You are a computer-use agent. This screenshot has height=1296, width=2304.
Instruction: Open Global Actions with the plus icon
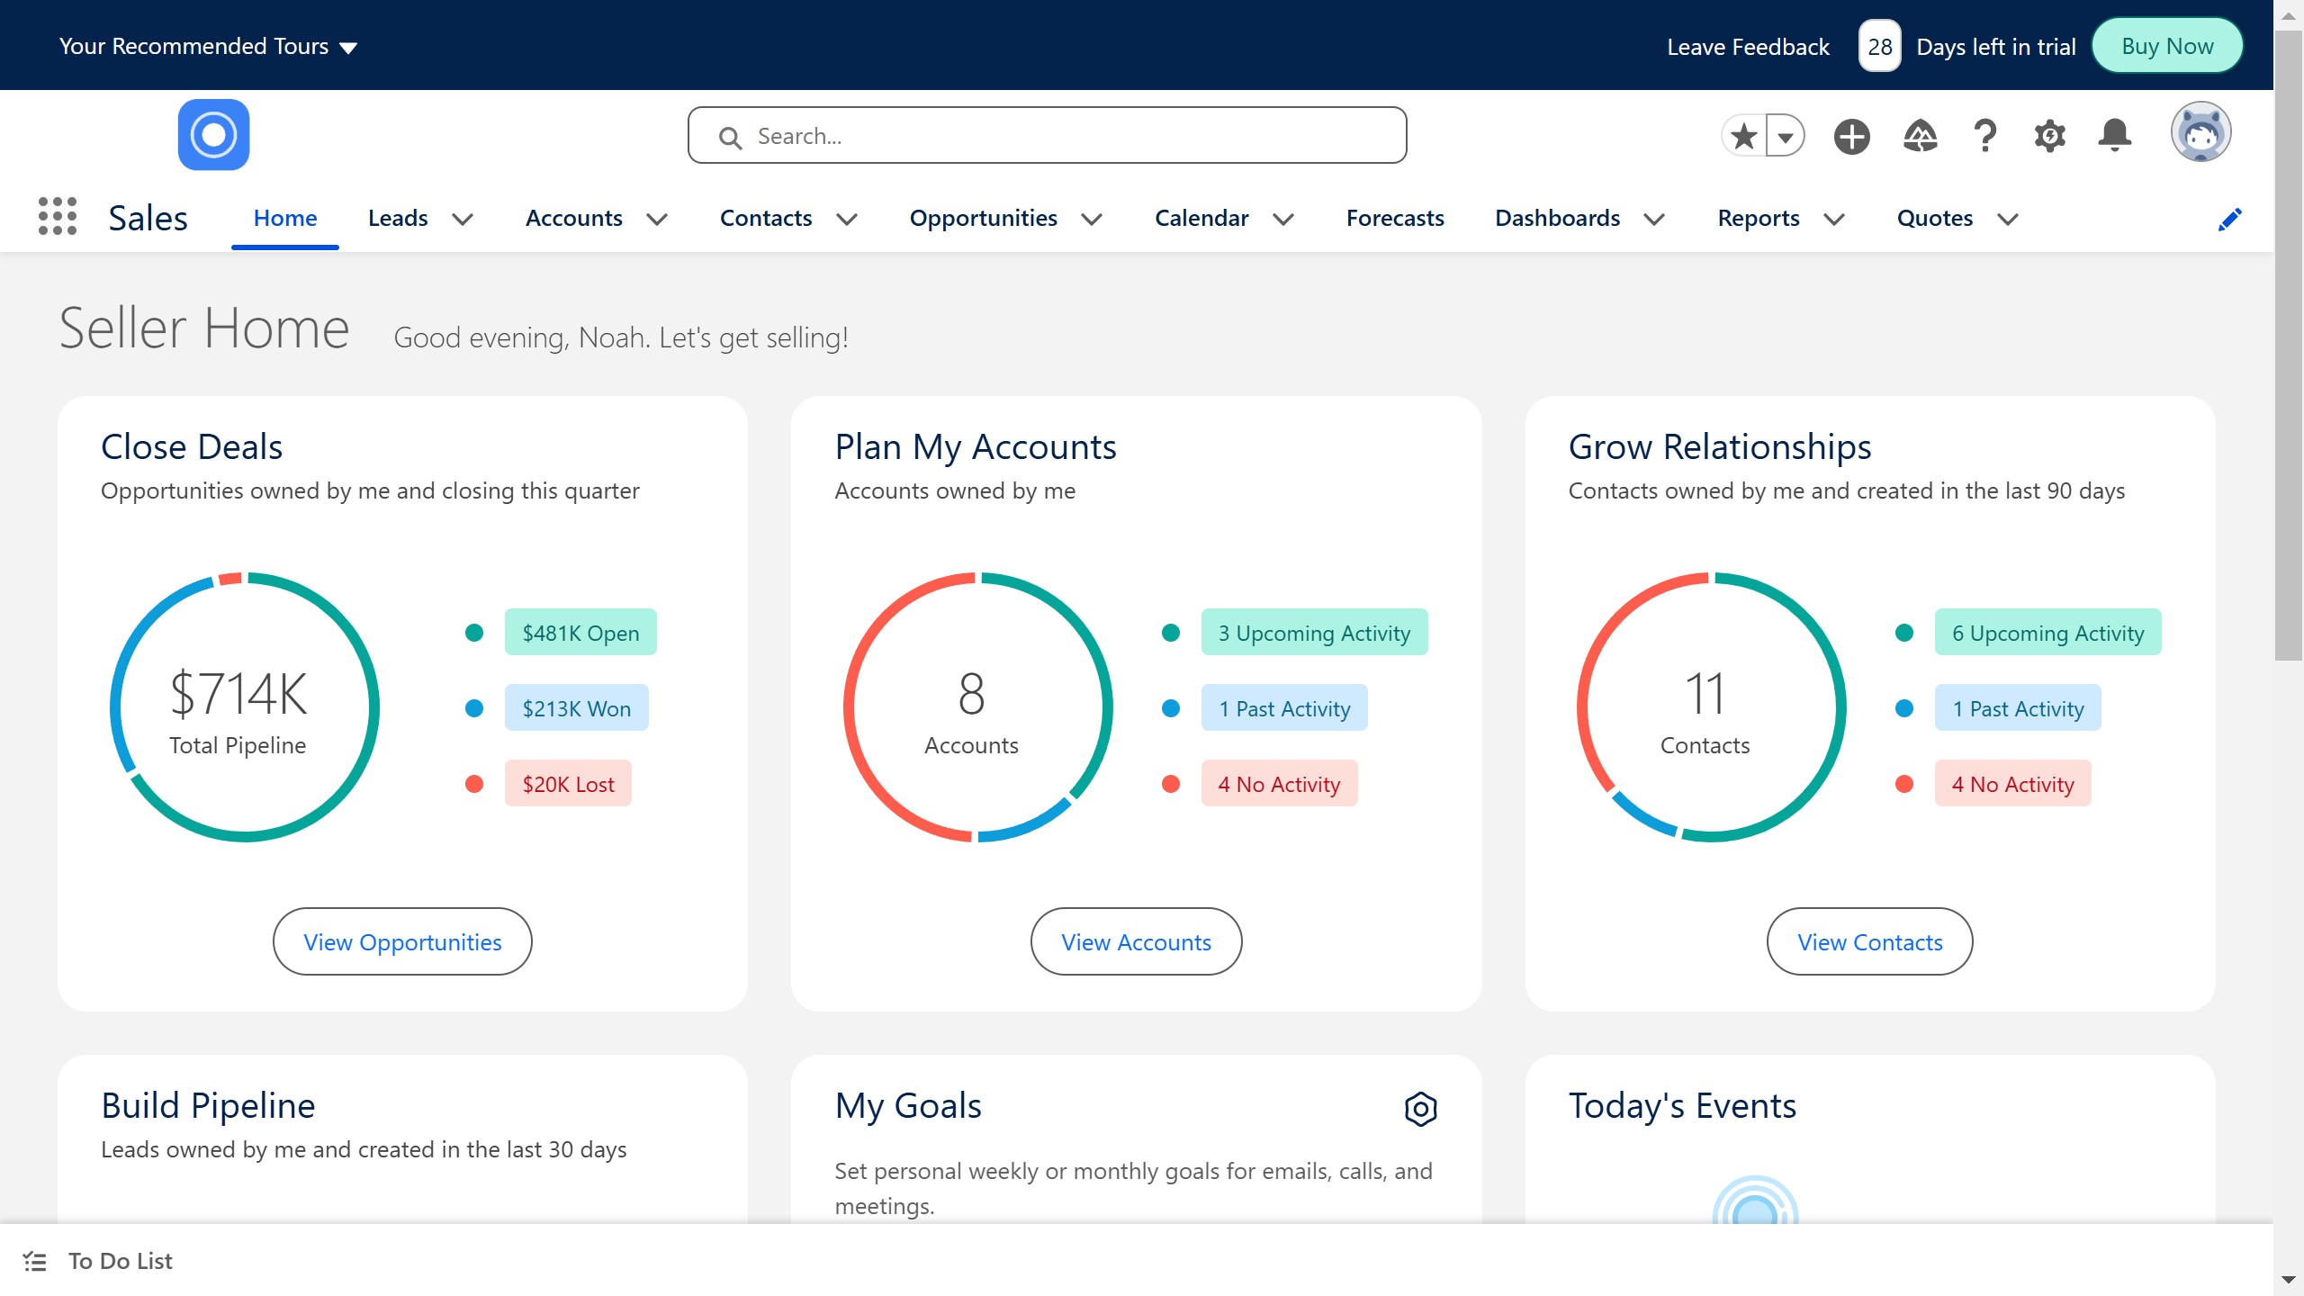(1851, 135)
